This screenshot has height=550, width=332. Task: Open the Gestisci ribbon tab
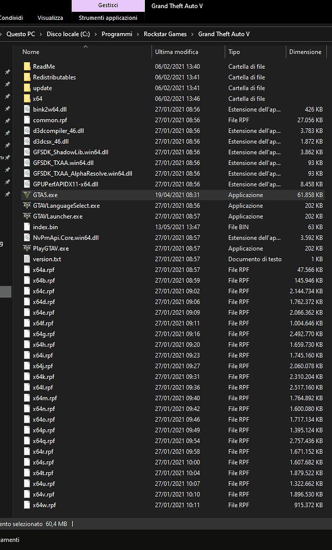pyautogui.click(x=108, y=5)
